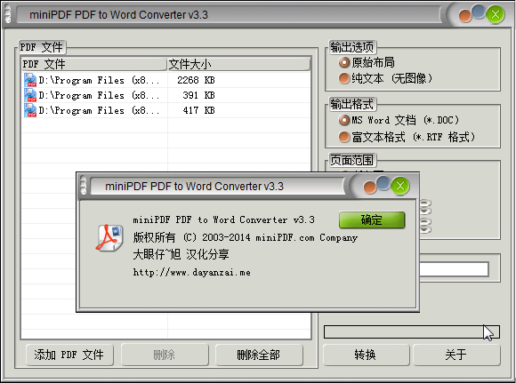This screenshot has height=383, width=516.
Task: Click the disabled 删除 button
Action: [165, 355]
